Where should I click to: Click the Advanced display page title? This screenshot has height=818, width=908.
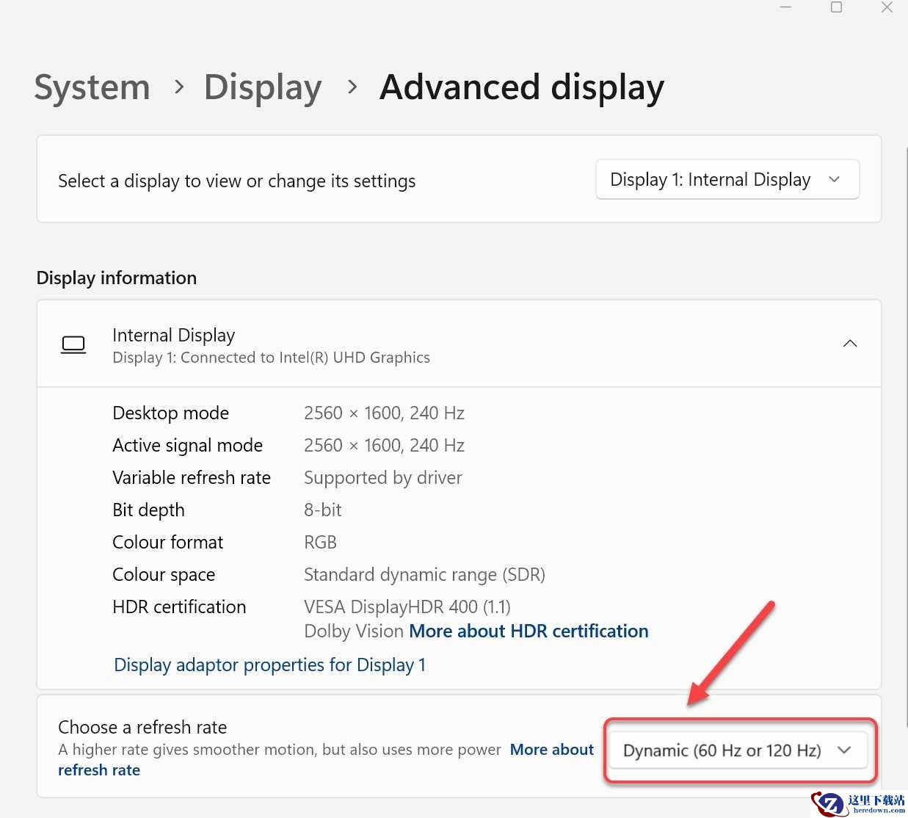coord(522,87)
